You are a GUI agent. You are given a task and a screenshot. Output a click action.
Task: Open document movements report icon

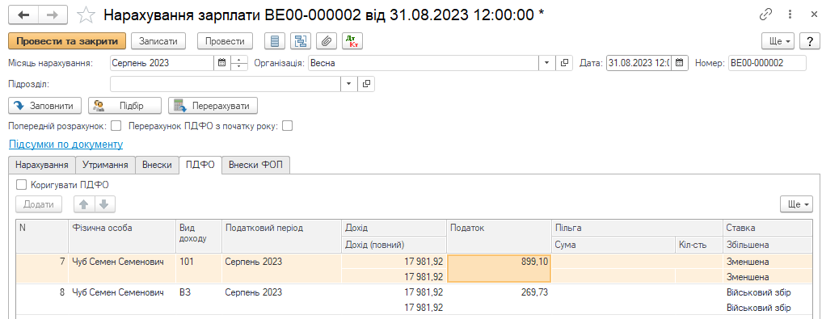276,41
